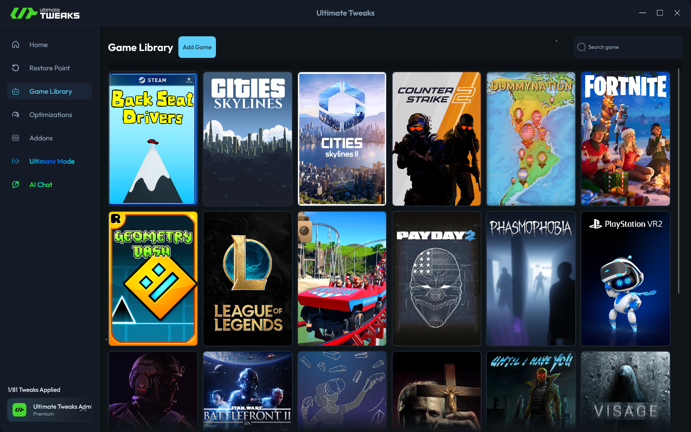Click the Home house icon in sidebar
The image size is (691, 432).
(x=16, y=44)
